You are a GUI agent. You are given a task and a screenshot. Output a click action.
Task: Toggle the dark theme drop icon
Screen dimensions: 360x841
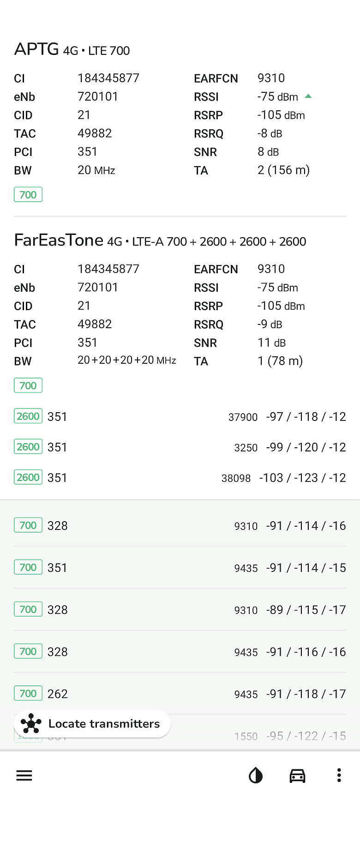coord(256,775)
